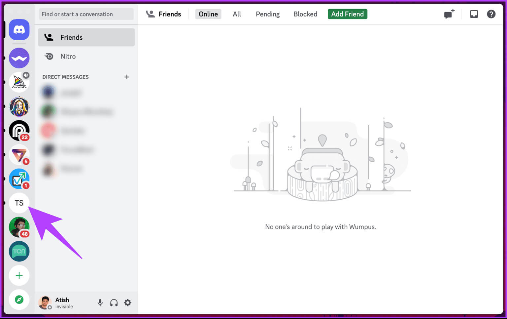Viewport: 507px width, 319px height.
Task: Click the New Group DM chat icon
Action: pos(449,14)
